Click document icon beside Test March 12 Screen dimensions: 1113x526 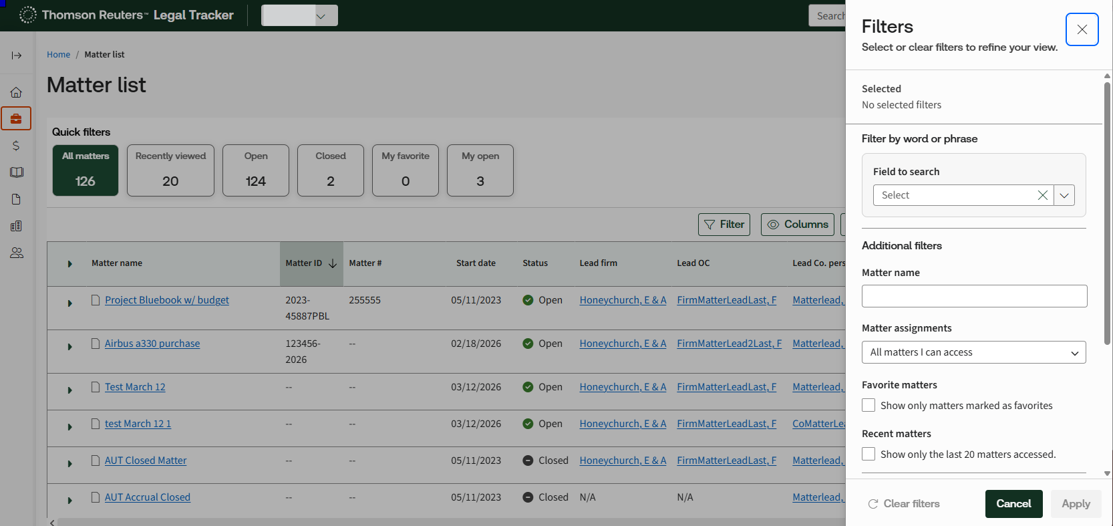pyautogui.click(x=96, y=387)
